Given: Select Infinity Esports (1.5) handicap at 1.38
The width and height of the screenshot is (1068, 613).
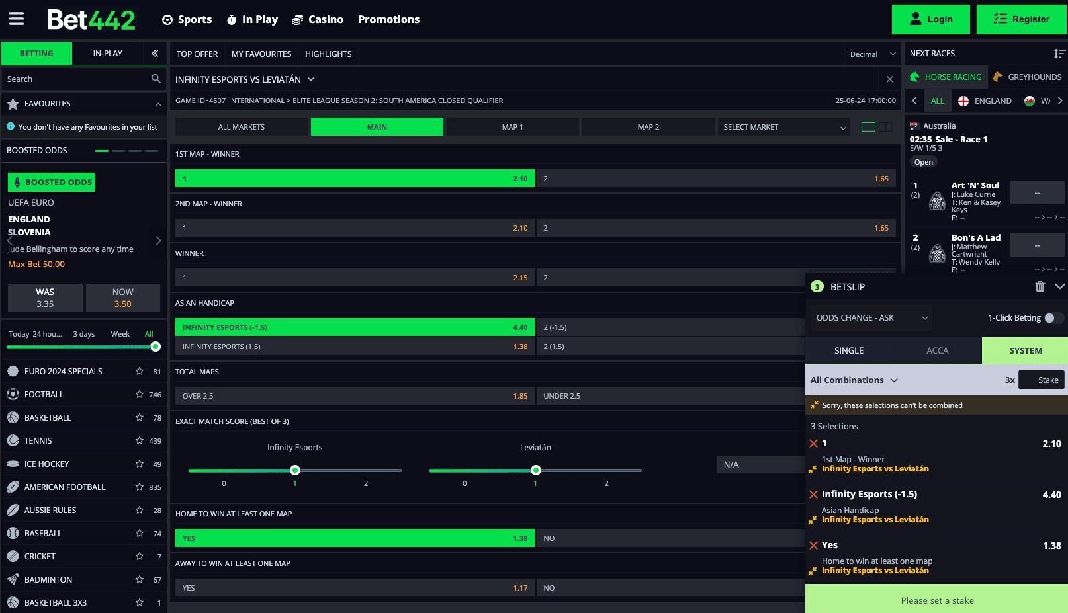Looking at the screenshot, I should [x=355, y=347].
